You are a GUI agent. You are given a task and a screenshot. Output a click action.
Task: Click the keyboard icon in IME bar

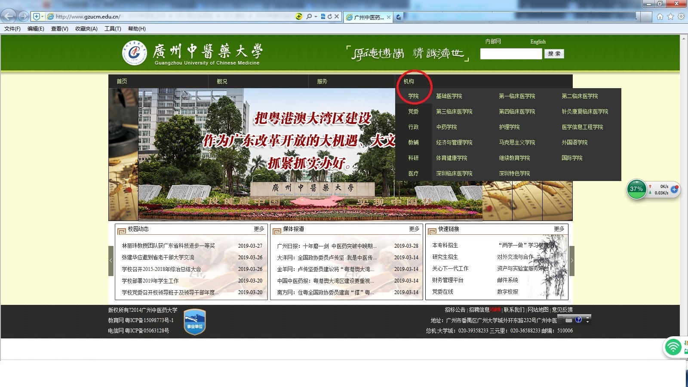(569, 320)
